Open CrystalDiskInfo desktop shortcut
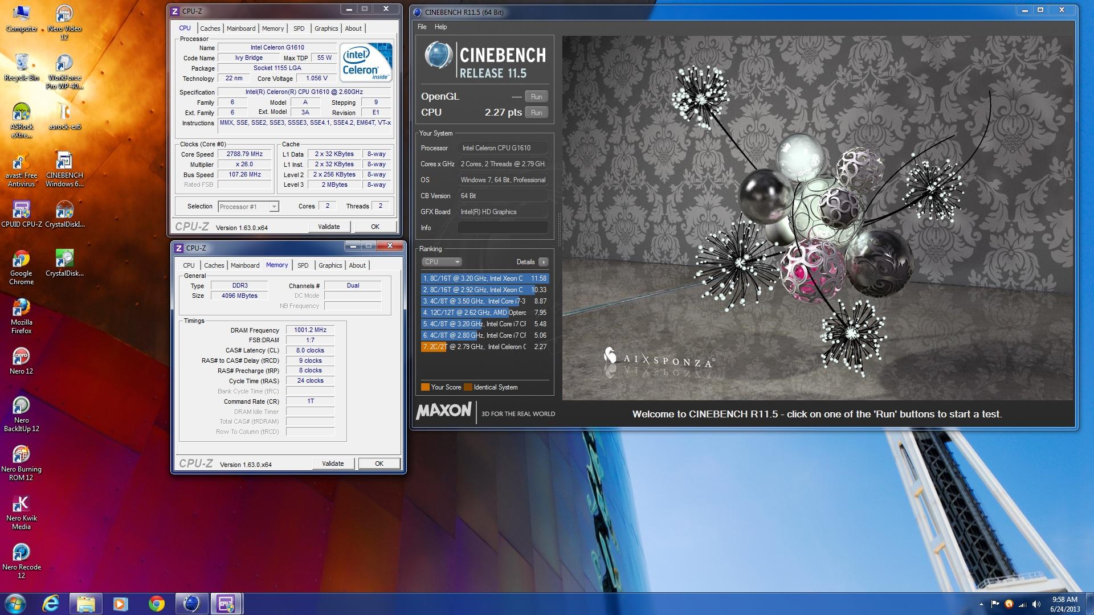The height and width of the screenshot is (615, 1094). click(x=64, y=214)
